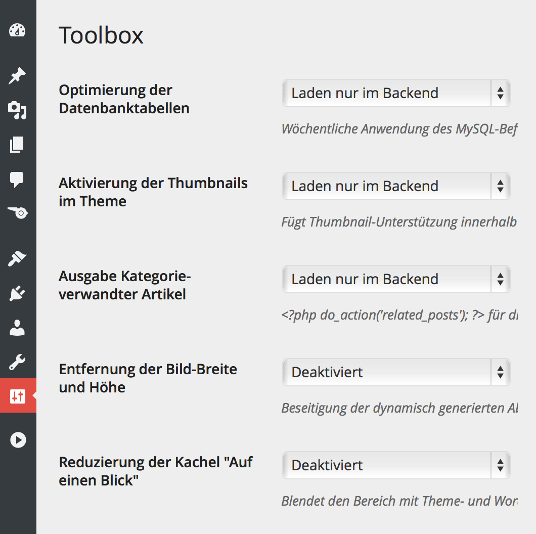Open the Users person icon

click(x=17, y=328)
